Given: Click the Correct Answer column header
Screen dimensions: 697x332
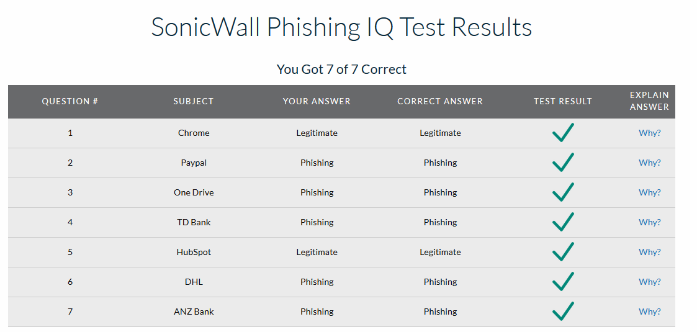Looking at the screenshot, I should click(440, 101).
